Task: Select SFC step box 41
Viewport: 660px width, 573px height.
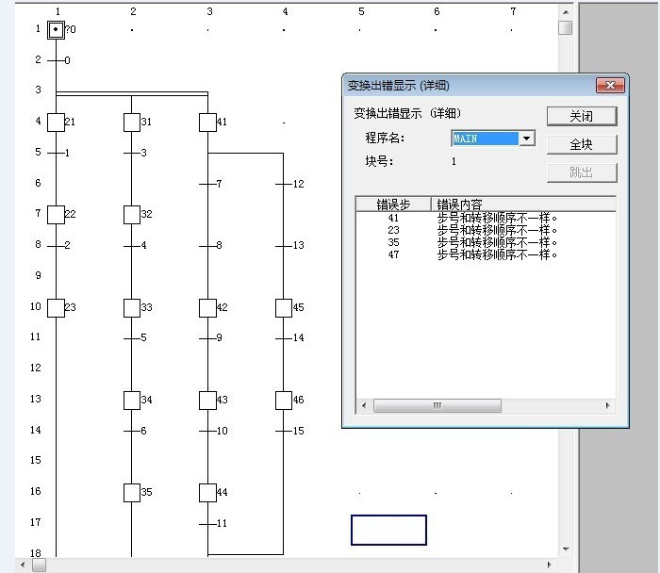Action: [208, 122]
